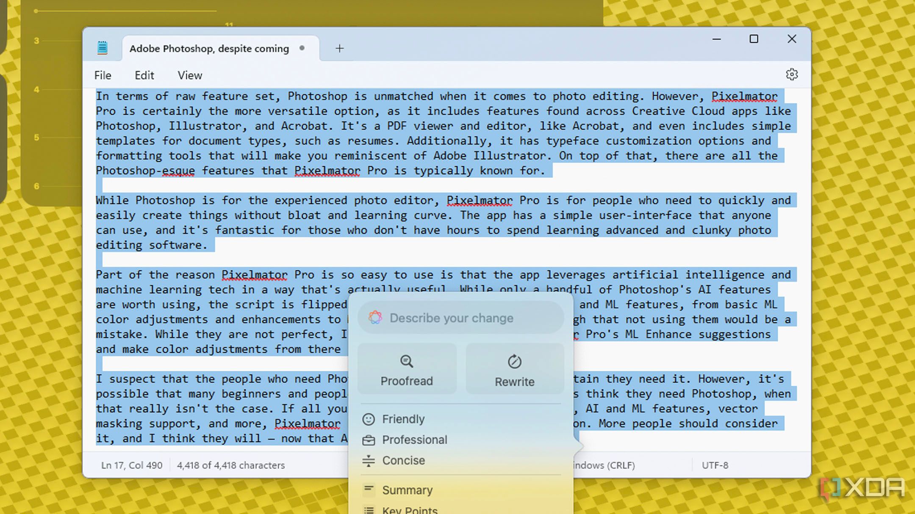Expand the new tab button

(x=340, y=48)
